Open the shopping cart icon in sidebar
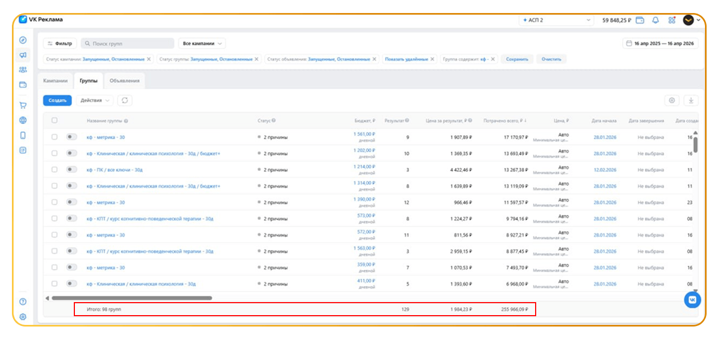 coord(23,106)
